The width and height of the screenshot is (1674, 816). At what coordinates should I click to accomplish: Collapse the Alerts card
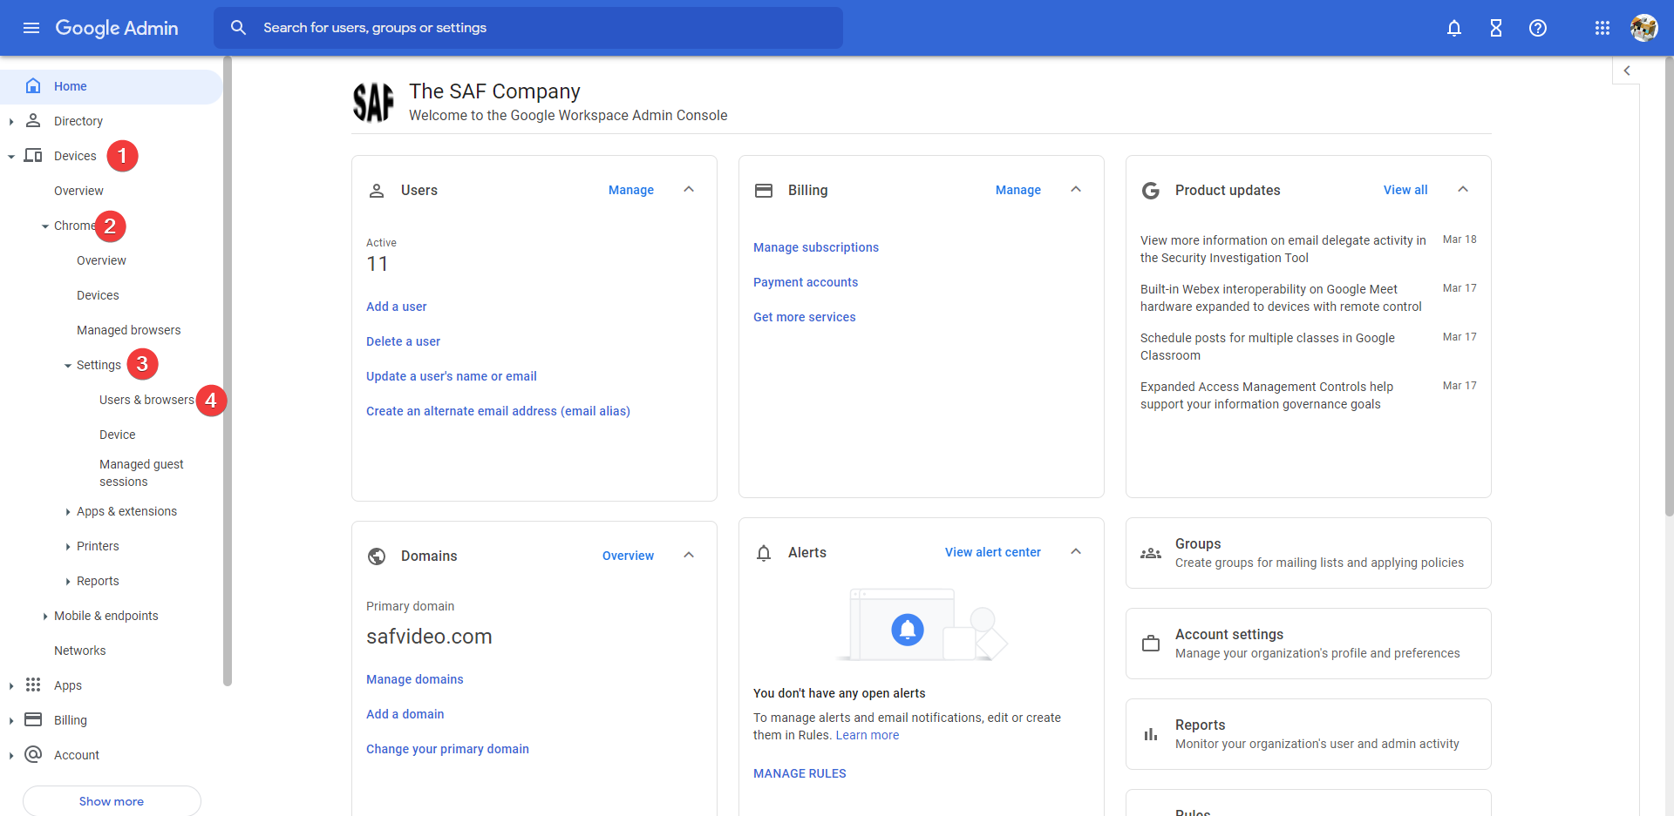pyautogui.click(x=1076, y=551)
